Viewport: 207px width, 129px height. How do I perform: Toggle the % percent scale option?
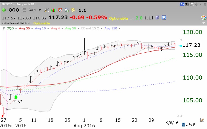pos(190,125)
